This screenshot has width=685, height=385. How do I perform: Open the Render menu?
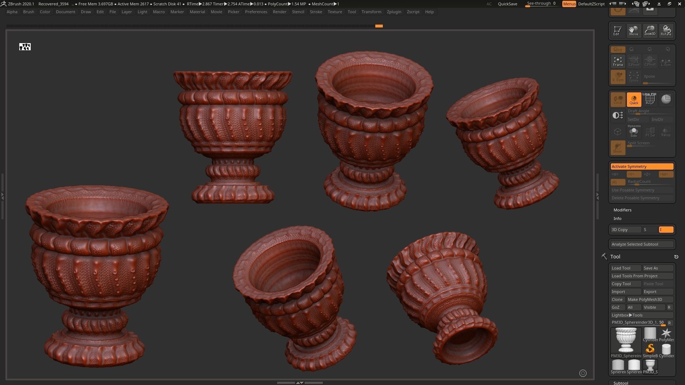pos(279,12)
